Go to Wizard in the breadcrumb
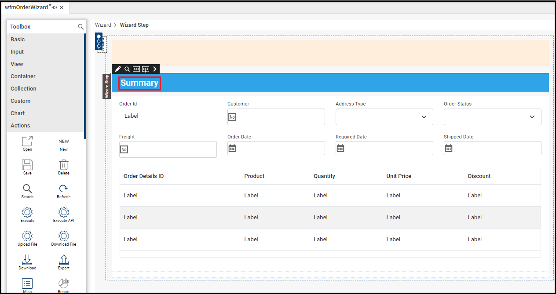Screen dimensions: 556x294 tap(103, 25)
